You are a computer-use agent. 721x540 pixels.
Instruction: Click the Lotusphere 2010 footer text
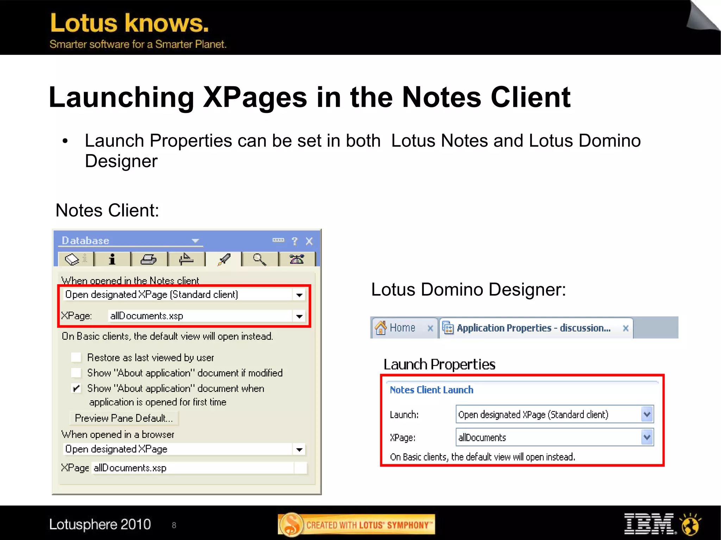click(100, 524)
